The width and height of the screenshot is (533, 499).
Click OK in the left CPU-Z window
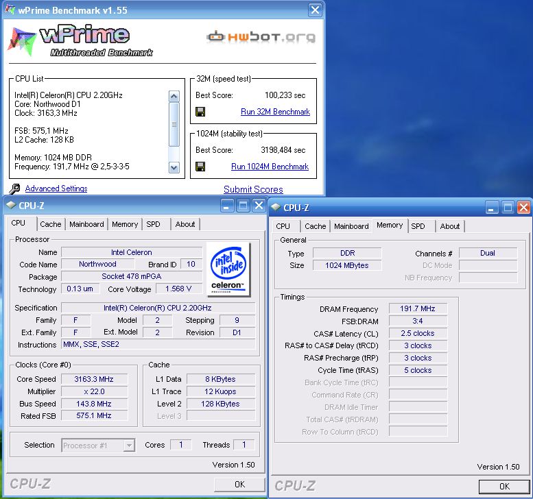pos(239,485)
